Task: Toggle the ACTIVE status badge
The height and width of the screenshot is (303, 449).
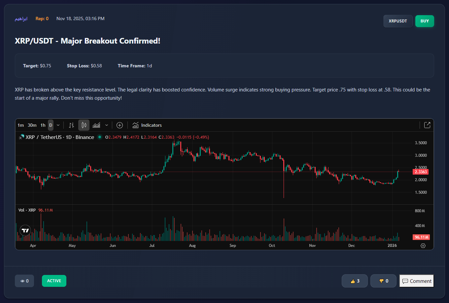Action: [54, 281]
